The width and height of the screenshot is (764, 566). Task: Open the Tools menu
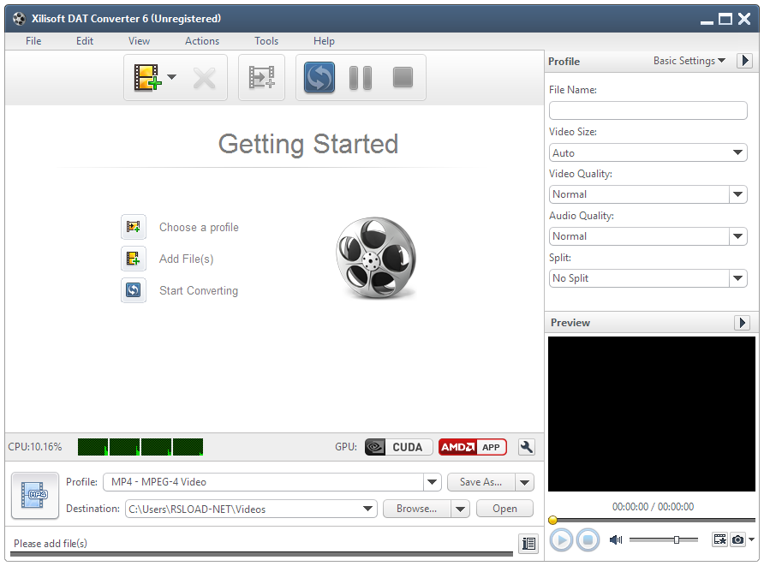click(266, 40)
